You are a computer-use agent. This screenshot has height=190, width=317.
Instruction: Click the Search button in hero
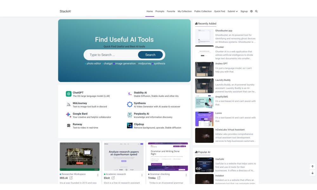[150, 55]
